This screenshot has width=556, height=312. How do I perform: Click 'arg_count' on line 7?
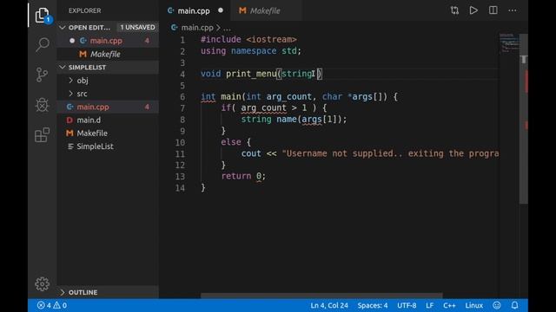click(x=263, y=107)
